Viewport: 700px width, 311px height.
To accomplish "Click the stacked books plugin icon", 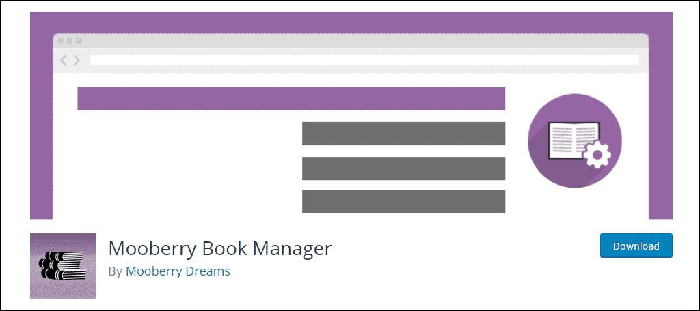I will [63, 266].
